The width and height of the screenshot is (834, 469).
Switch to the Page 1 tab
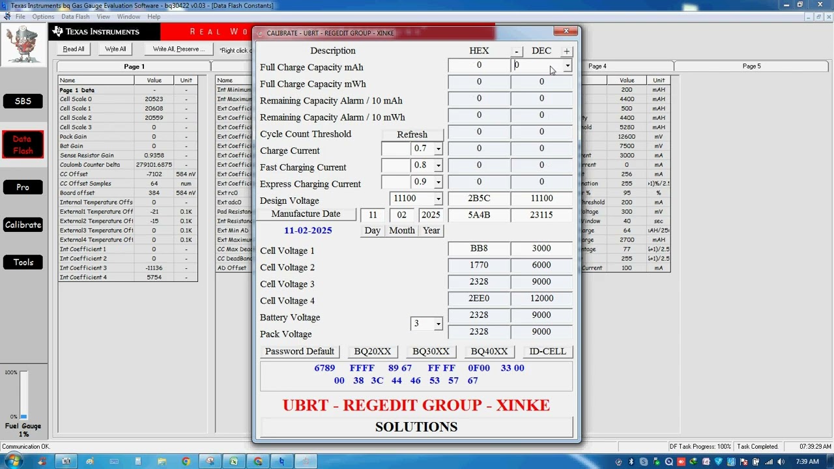click(134, 66)
